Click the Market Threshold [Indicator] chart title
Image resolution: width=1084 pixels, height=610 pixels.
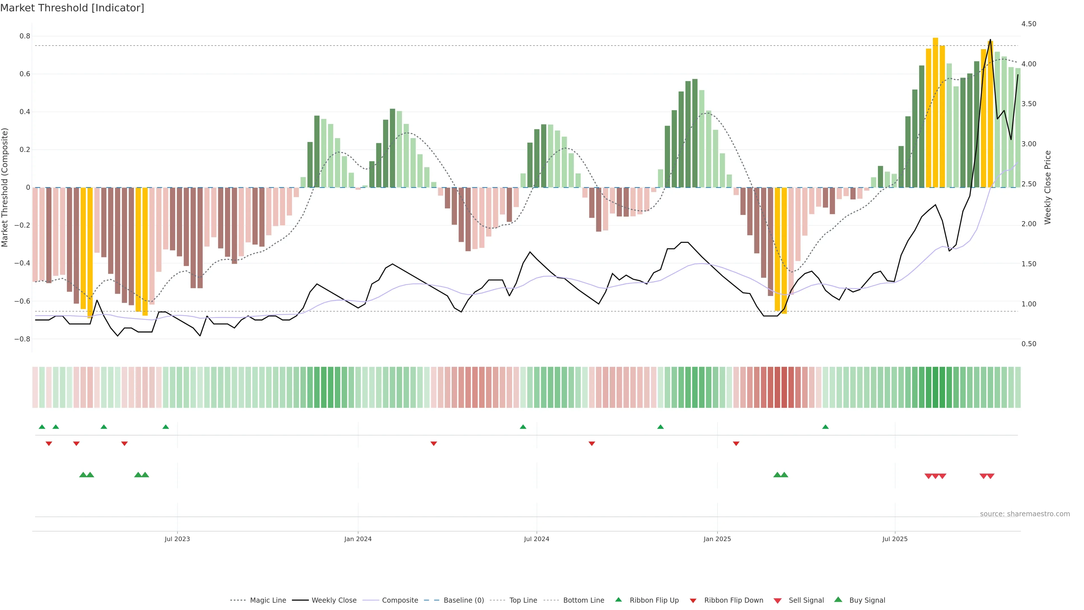[72, 8]
